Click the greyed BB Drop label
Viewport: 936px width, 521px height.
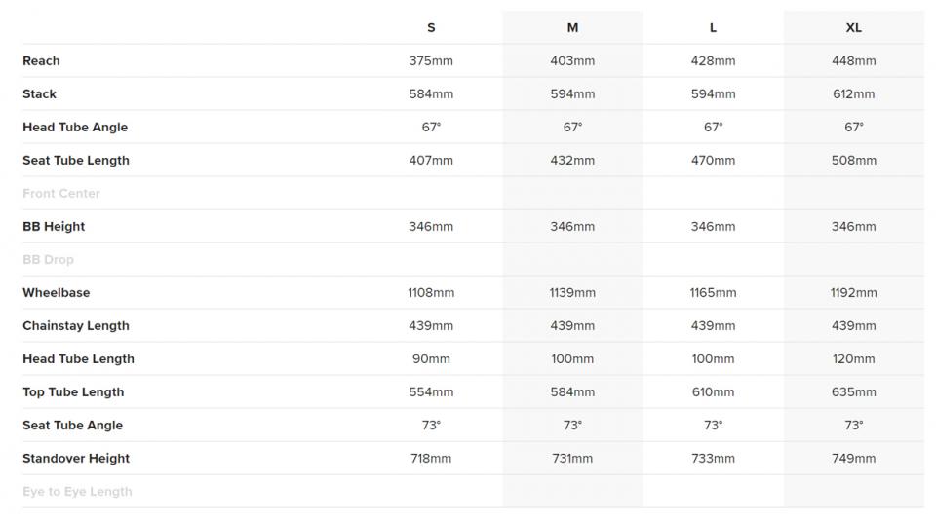tap(49, 260)
